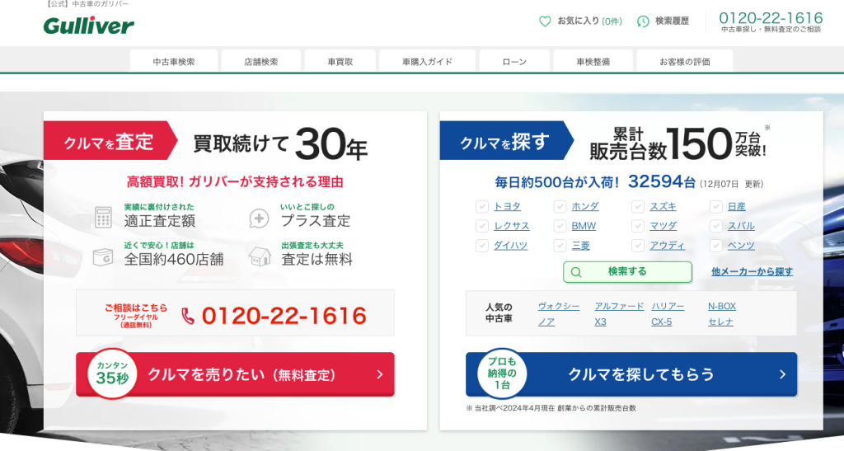Select the アウディ checkbox
Image resolution: width=844 pixels, height=451 pixels.
[x=638, y=246]
